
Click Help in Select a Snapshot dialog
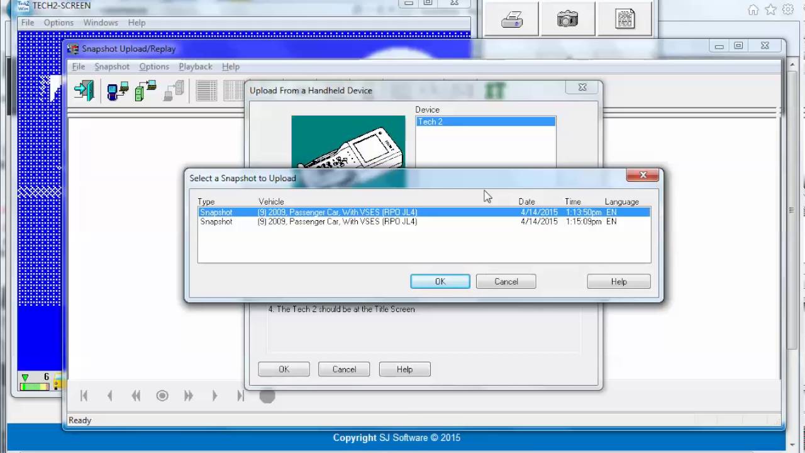(x=619, y=282)
